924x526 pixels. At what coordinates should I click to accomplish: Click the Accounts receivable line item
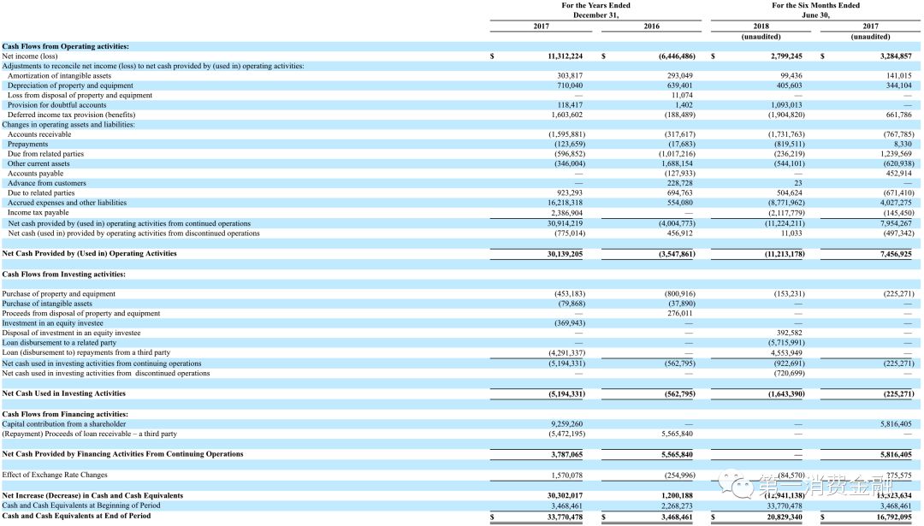point(40,133)
